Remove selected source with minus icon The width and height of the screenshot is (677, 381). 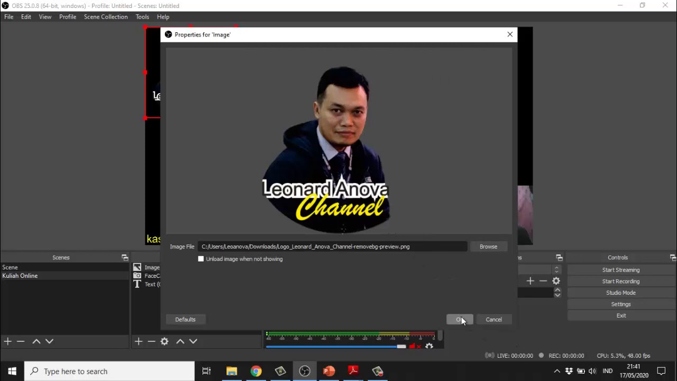point(151,341)
